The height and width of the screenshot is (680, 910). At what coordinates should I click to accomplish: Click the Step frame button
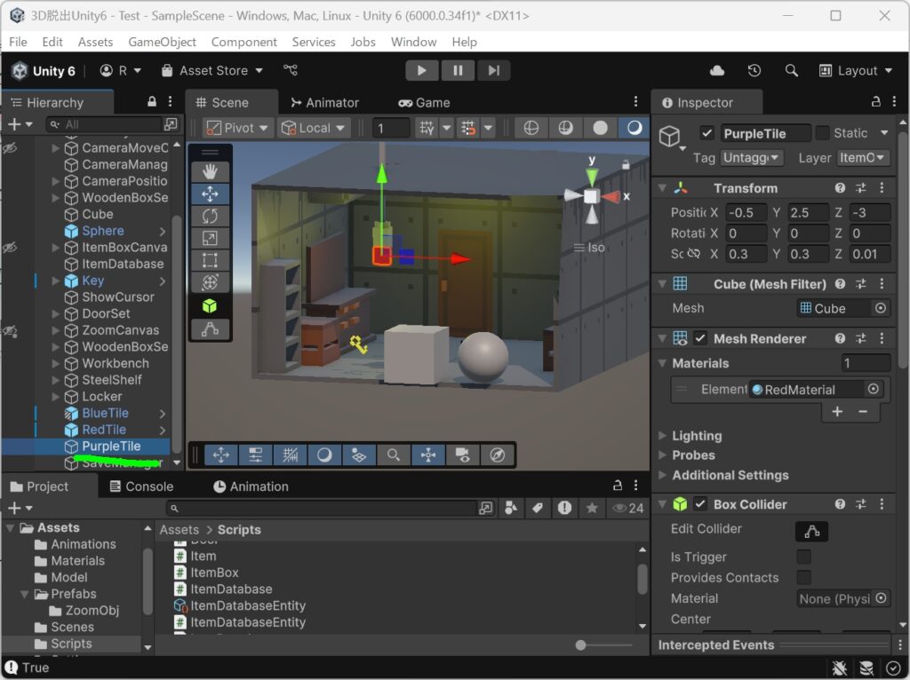[493, 71]
